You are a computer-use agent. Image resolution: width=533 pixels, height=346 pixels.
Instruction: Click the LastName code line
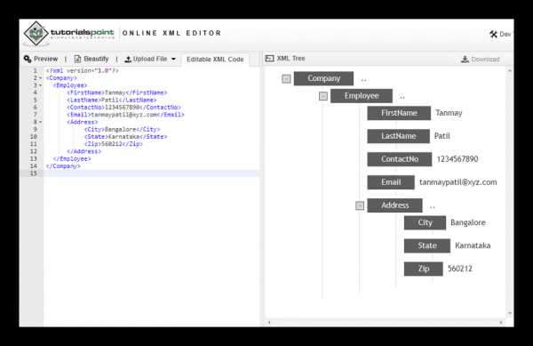(x=112, y=100)
